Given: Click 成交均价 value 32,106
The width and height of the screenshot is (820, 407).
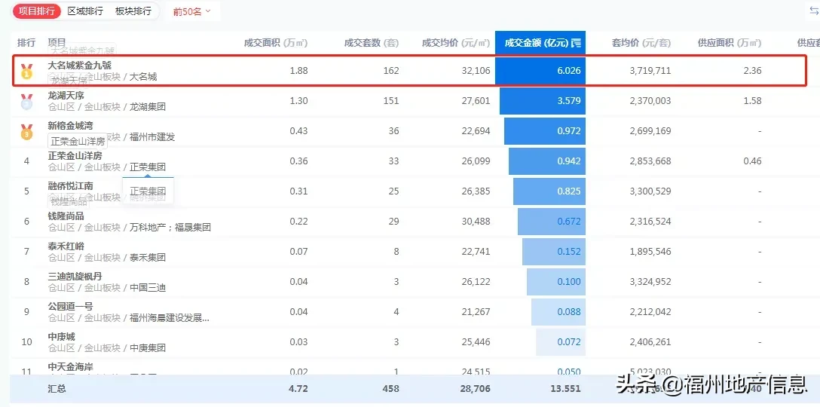Looking at the screenshot, I should (x=476, y=71).
